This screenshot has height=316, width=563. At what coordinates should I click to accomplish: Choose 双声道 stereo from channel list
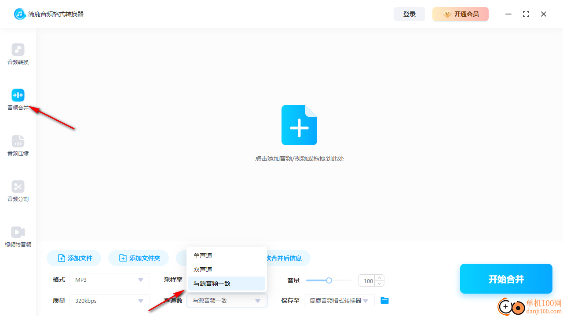(x=227, y=269)
